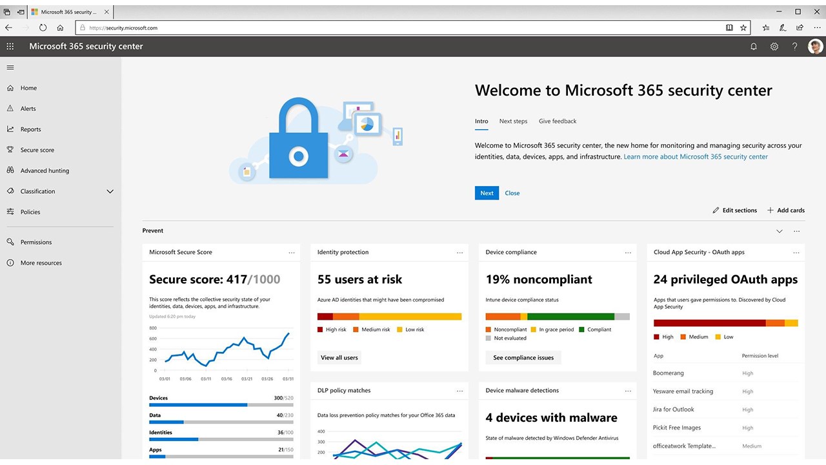
Task: Switch to the Give feedback tab
Action: click(x=558, y=121)
